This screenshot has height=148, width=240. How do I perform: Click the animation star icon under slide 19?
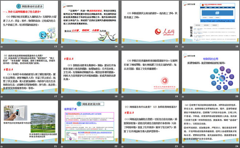[x=123, y=97]
